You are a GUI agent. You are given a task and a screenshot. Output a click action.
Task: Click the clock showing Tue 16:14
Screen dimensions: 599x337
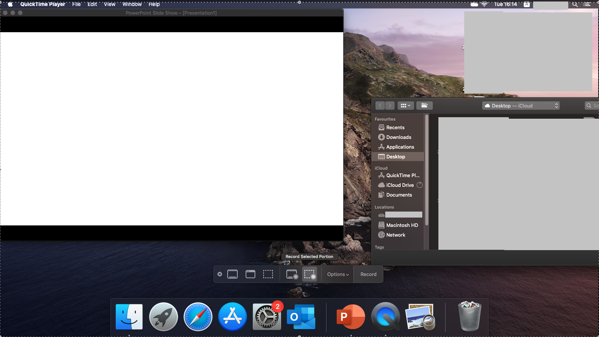pyautogui.click(x=505, y=4)
